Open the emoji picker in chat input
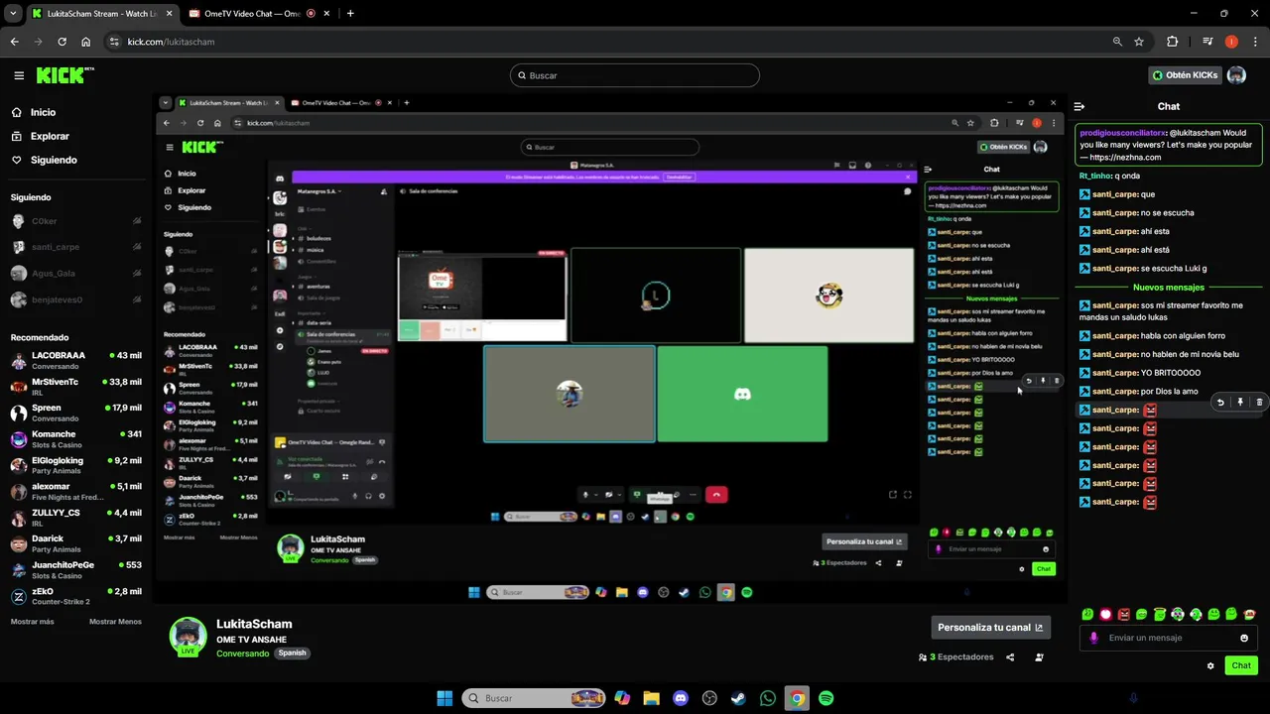The width and height of the screenshot is (1270, 714). [1244, 638]
